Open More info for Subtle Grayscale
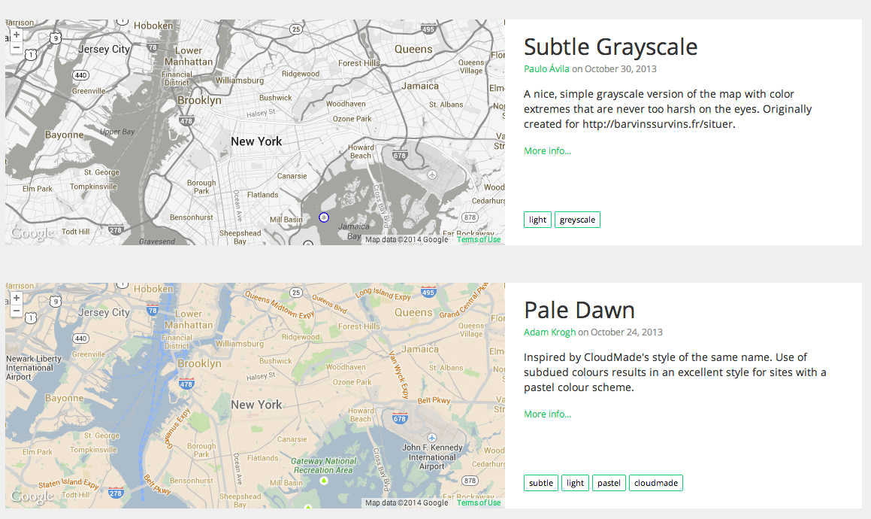The image size is (871, 519). [546, 150]
